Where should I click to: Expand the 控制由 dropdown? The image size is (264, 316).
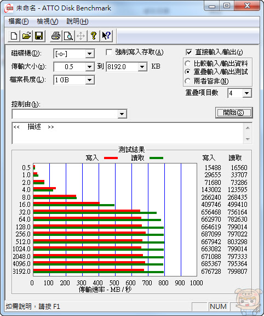122,114
